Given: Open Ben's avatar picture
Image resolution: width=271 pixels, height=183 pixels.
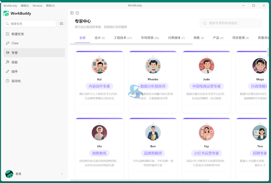Looking at the screenshot, I should click(x=153, y=133).
